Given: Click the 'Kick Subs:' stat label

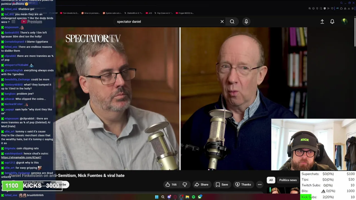Looking at the screenshot, I should [309, 197].
